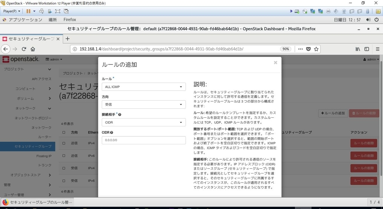Close the ルールの追加 dialog with ×
The height and width of the screenshot is (209, 383).
click(x=276, y=62)
